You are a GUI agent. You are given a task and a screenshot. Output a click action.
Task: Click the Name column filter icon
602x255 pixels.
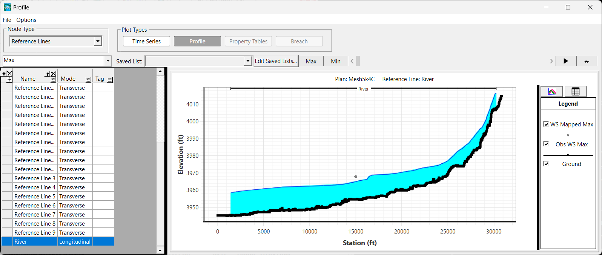53,80
